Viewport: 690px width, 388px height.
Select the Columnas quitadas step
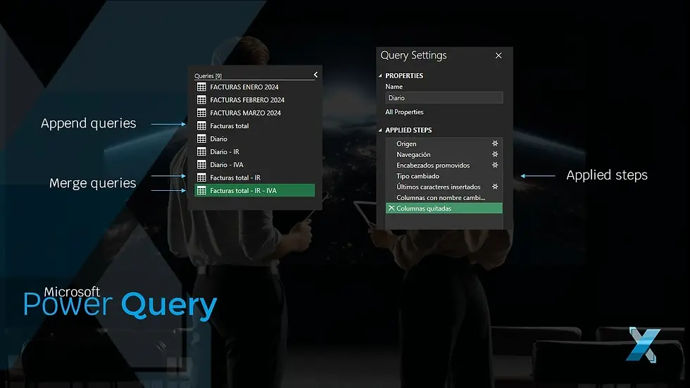[x=444, y=208]
